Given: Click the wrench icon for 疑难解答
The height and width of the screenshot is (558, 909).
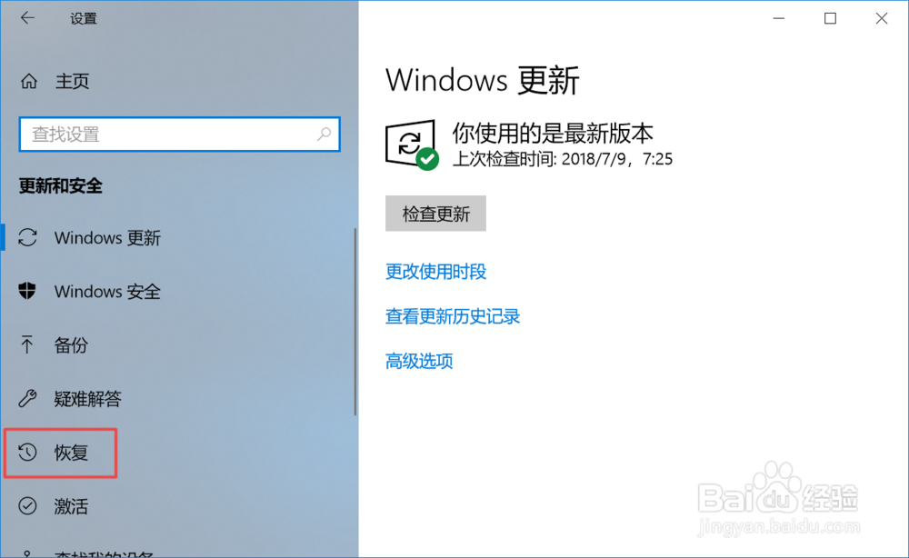Looking at the screenshot, I should click(x=27, y=398).
